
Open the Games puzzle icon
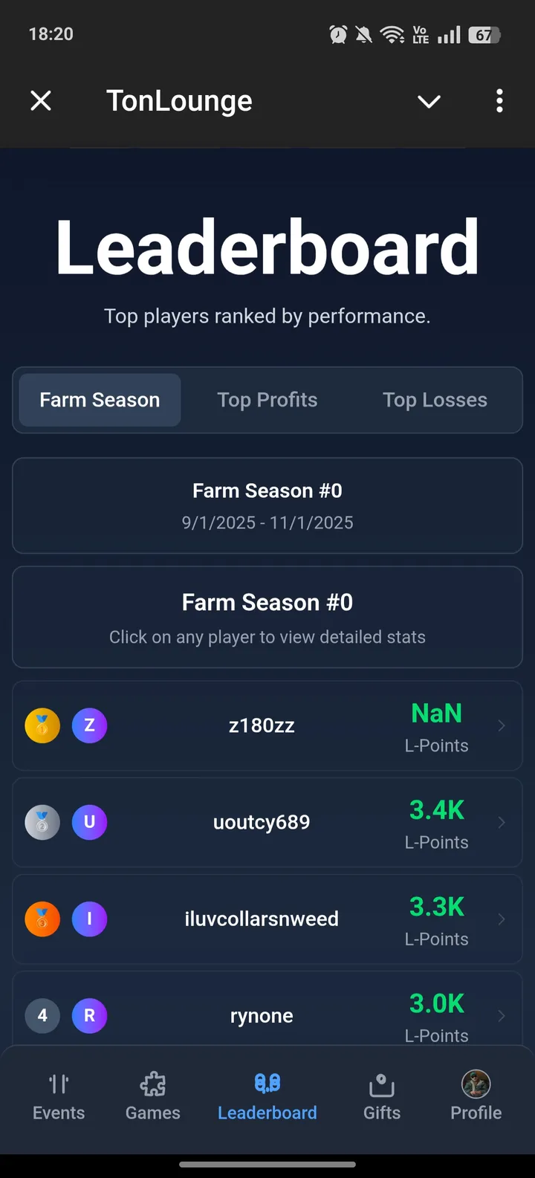click(152, 1084)
